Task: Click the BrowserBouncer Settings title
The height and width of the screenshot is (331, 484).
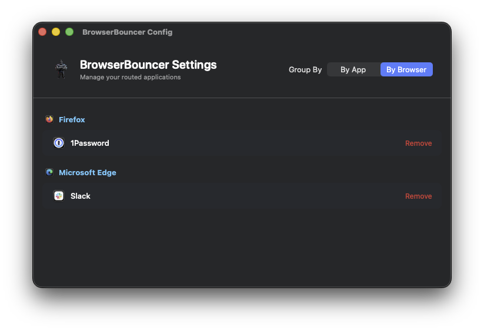Action: click(x=148, y=65)
